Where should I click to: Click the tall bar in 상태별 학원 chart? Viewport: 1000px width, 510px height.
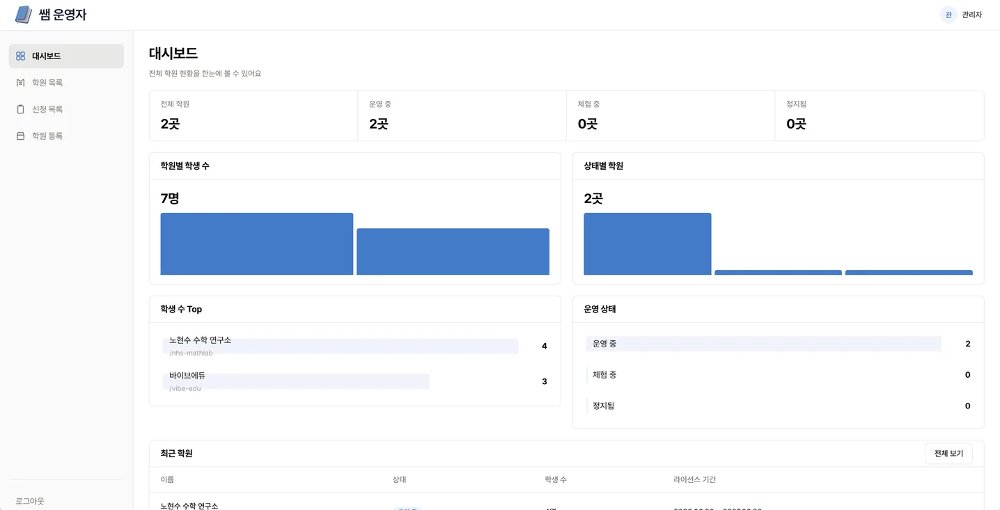(648, 244)
